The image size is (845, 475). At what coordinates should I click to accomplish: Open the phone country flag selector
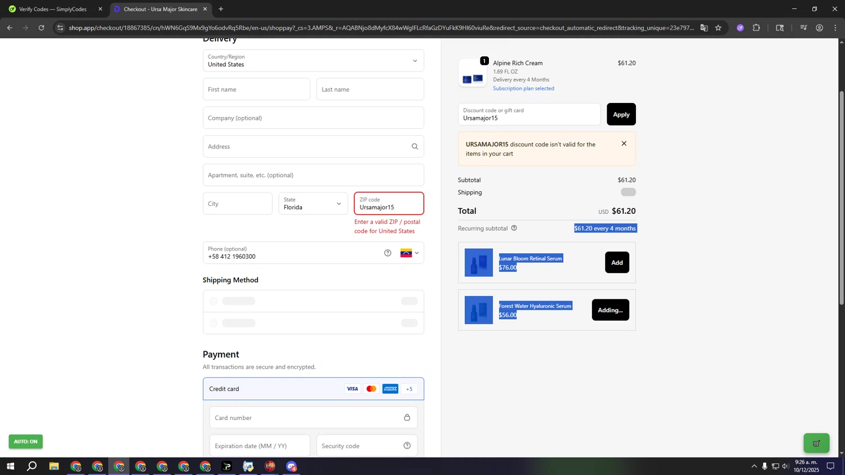coord(410,253)
